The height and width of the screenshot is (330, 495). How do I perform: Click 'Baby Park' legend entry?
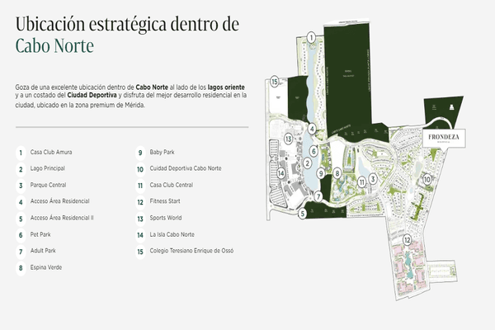click(x=163, y=153)
